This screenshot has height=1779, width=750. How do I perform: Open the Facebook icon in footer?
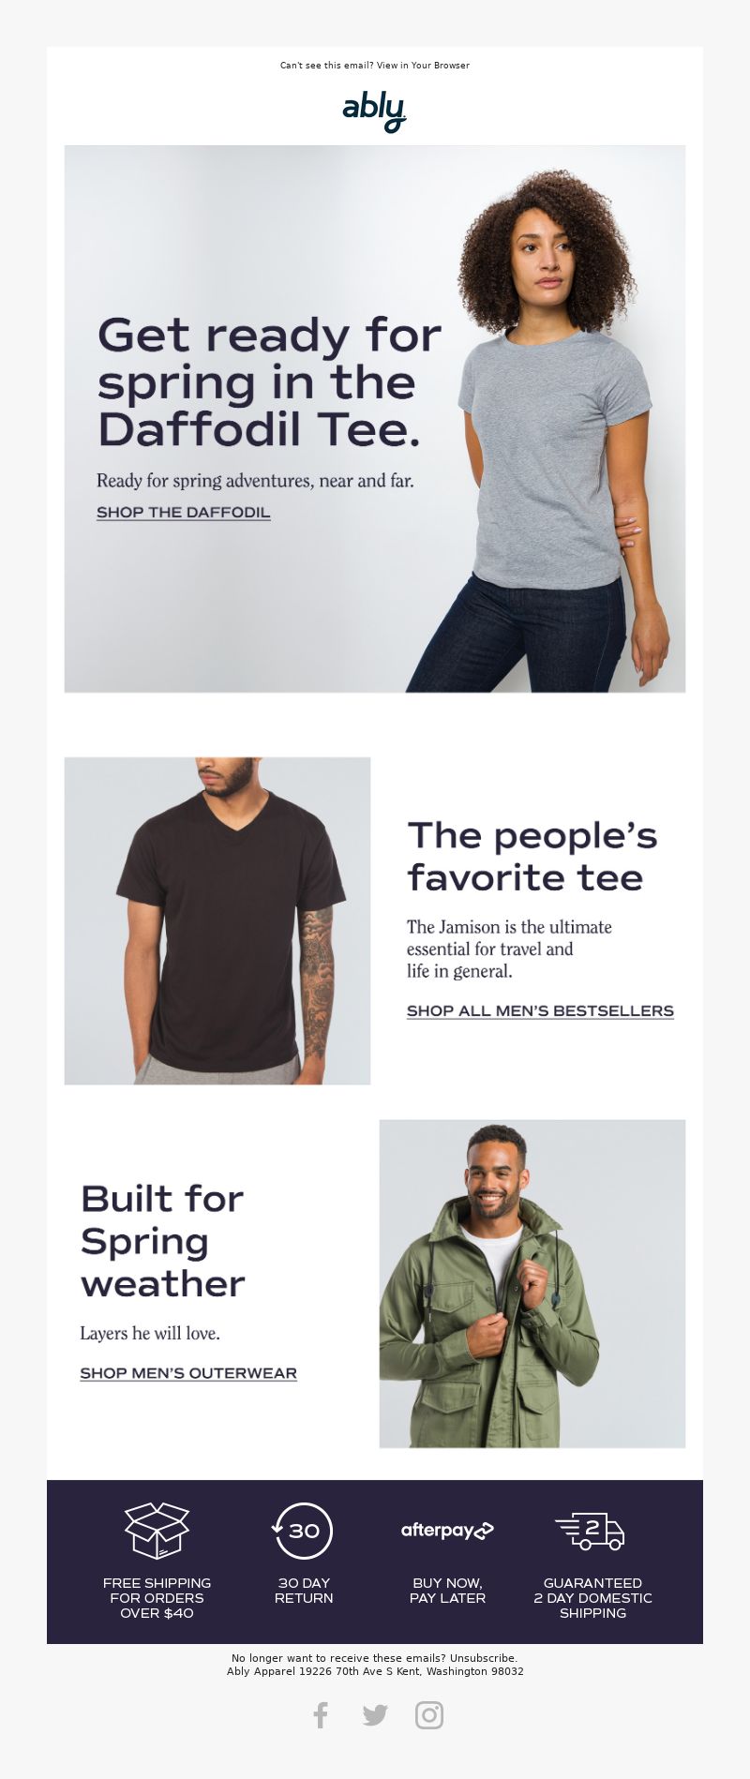321,1714
